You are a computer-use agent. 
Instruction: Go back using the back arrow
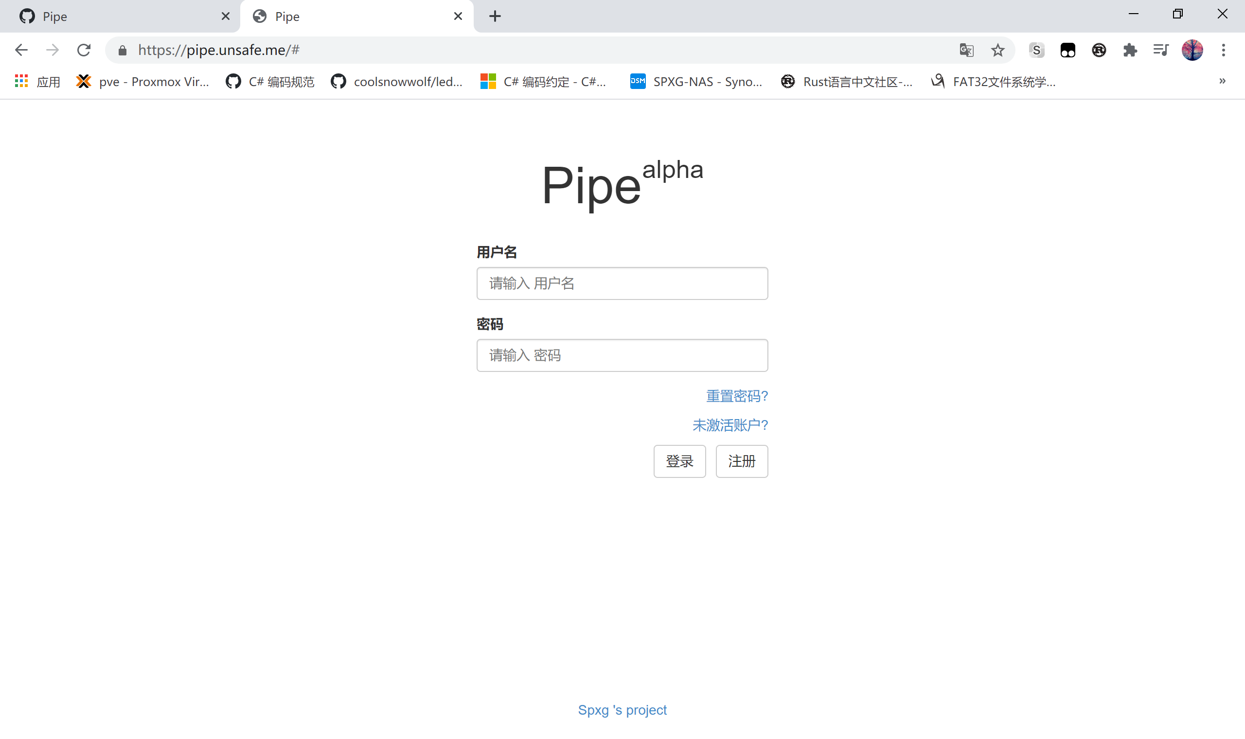[x=21, y=50]
